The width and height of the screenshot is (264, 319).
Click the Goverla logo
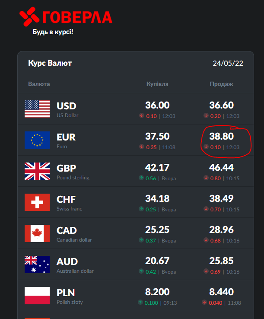(66, 17)
